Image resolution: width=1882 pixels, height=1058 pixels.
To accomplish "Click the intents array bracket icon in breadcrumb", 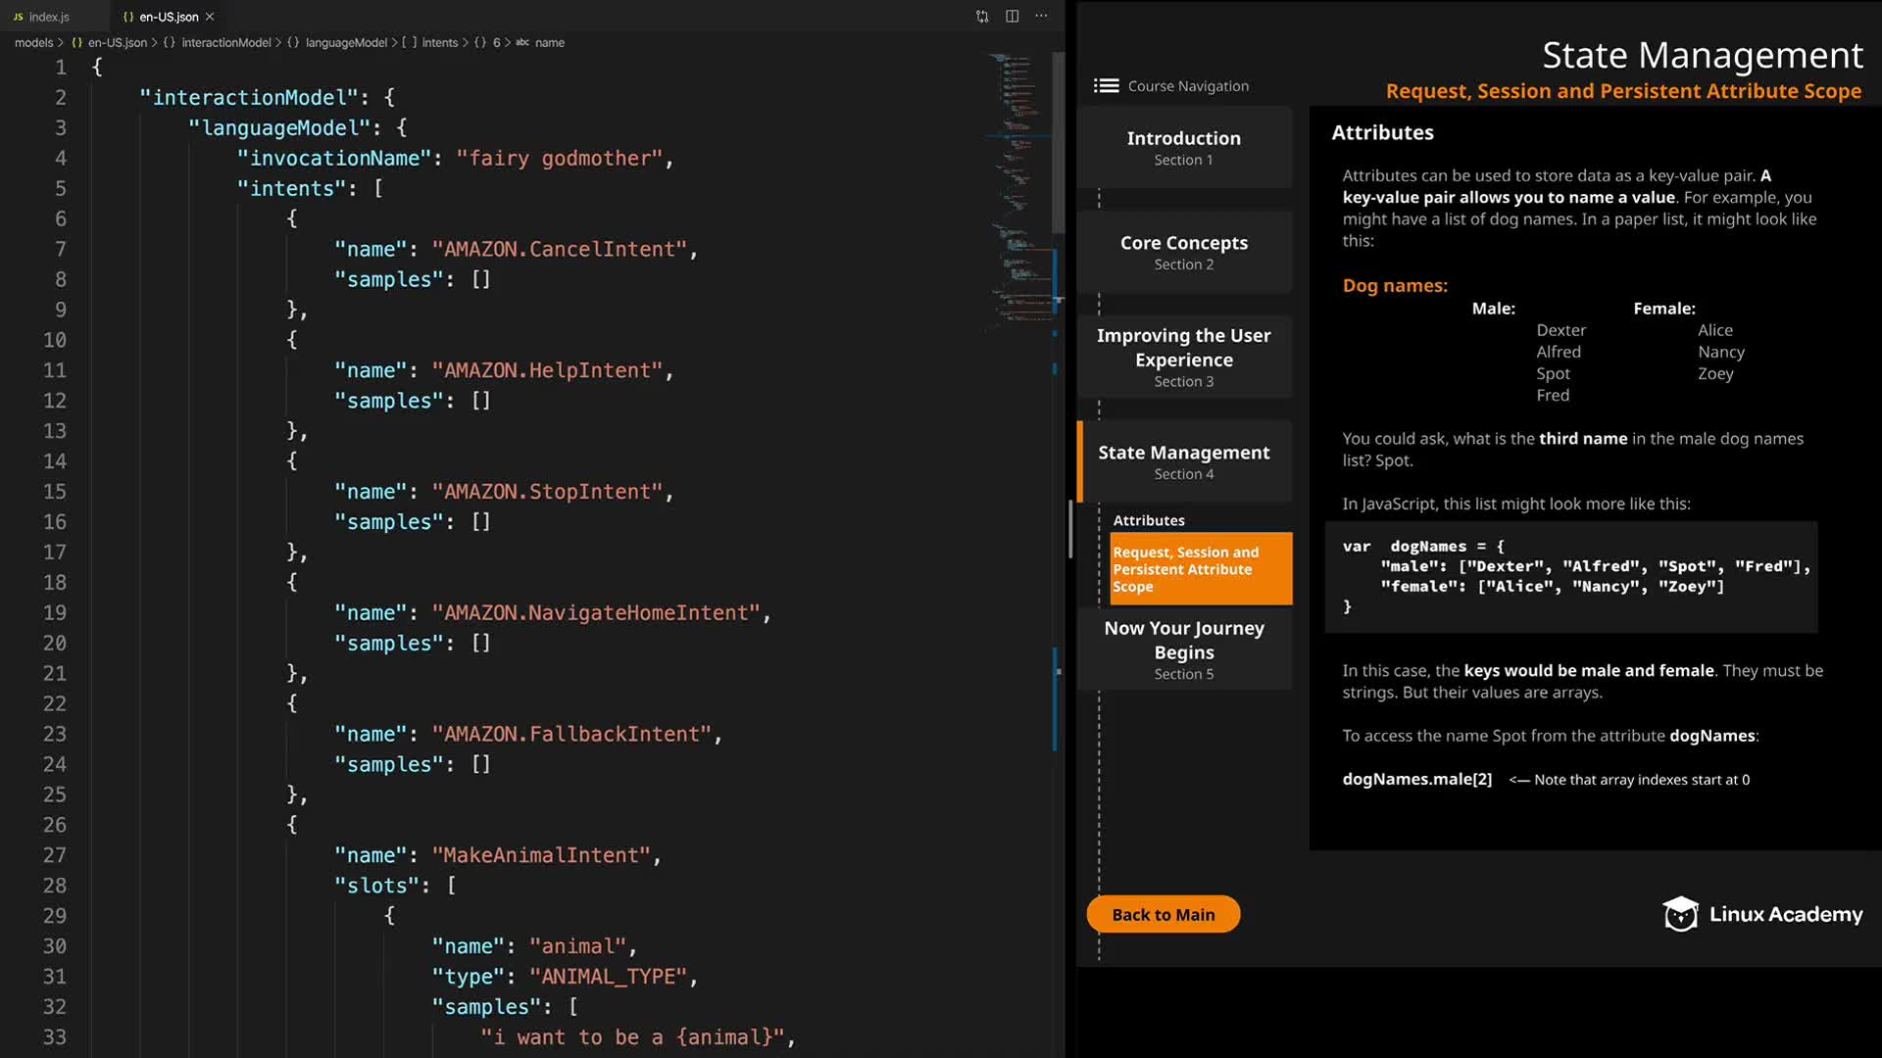I will click(410, 43).
